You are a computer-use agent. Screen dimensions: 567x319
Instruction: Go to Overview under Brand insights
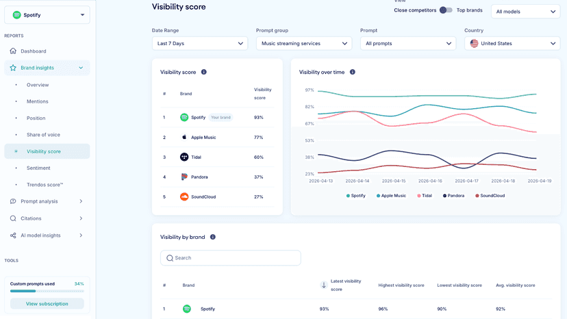(38, 85)
